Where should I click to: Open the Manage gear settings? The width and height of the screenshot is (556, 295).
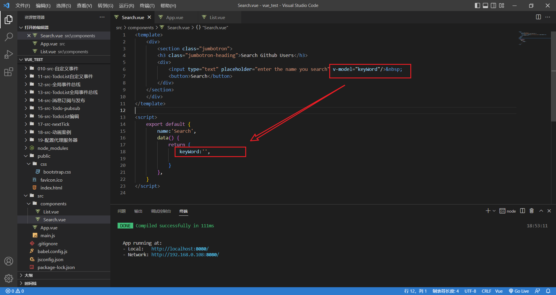pyautogui.click(x=9, y=278)
